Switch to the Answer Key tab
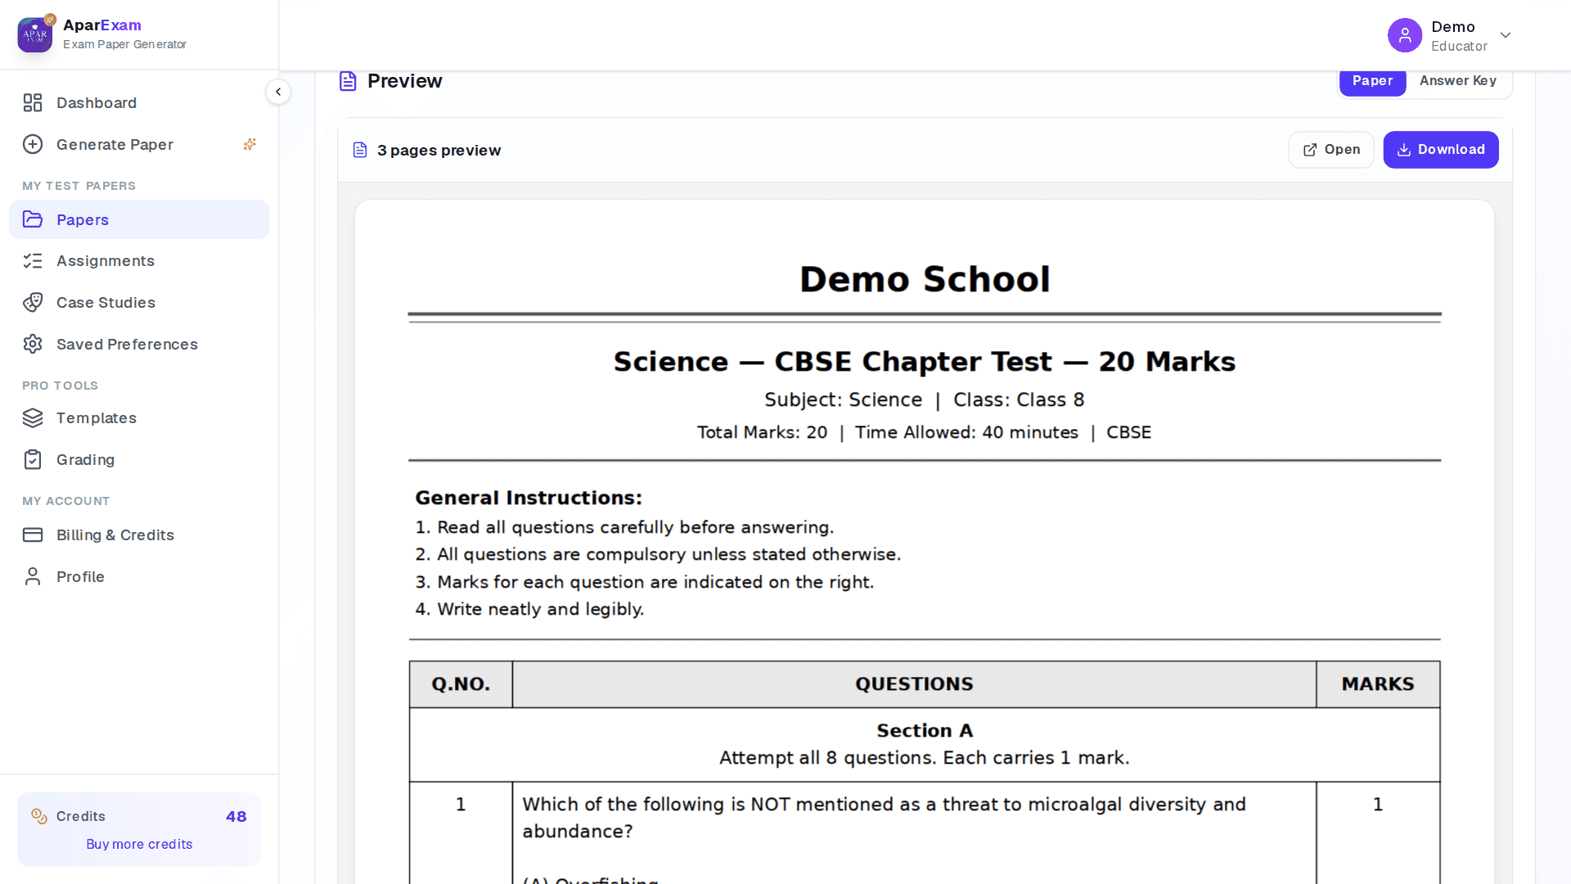The image size is (1571, 884). [x=1457, y=80]
